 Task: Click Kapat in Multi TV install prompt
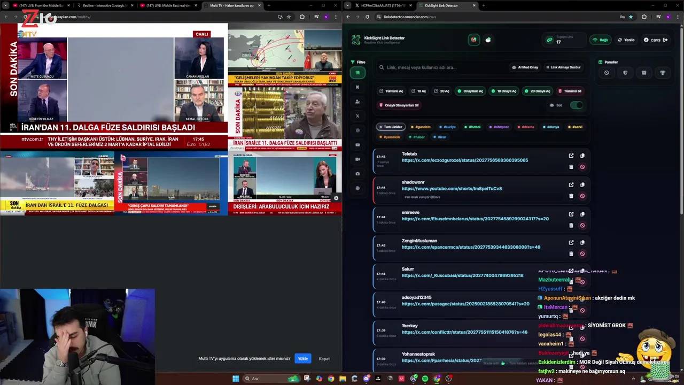[324, 358]
